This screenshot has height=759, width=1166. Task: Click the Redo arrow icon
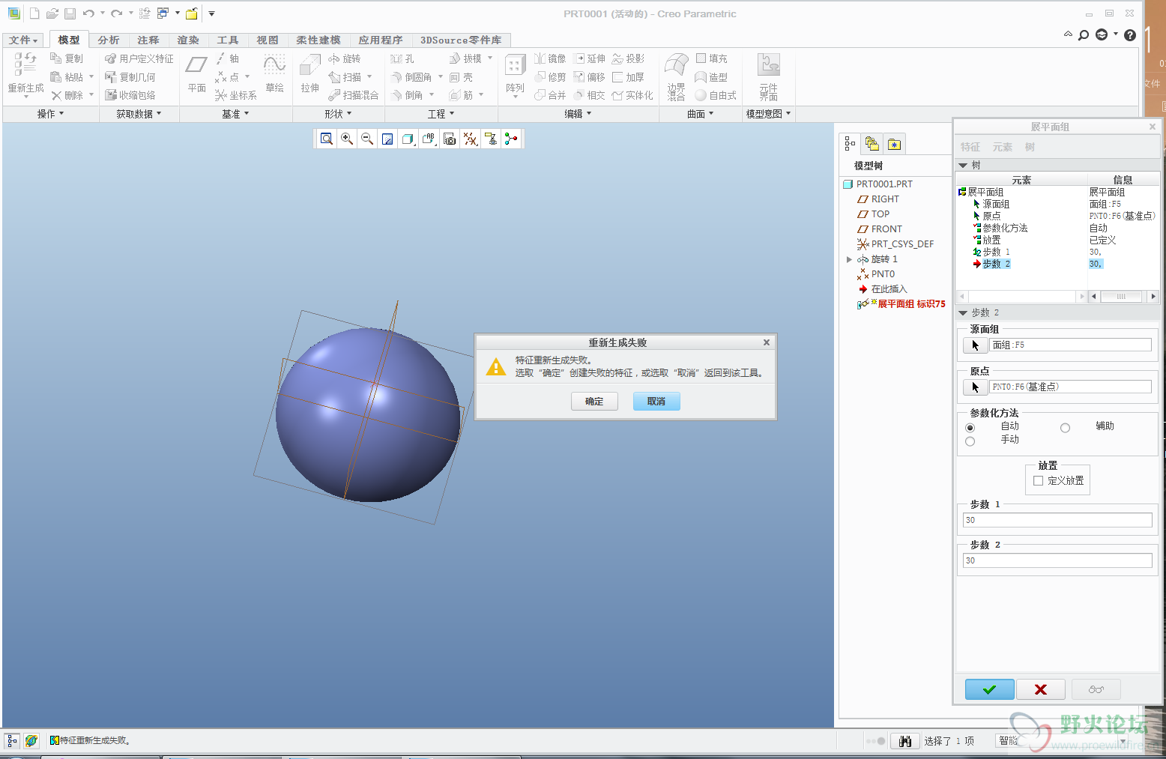pos(116,13)
